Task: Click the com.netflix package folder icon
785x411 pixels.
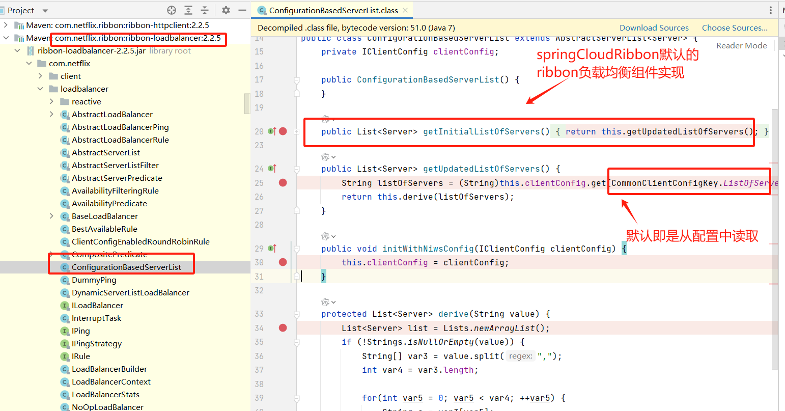Action: click(42, 63)
